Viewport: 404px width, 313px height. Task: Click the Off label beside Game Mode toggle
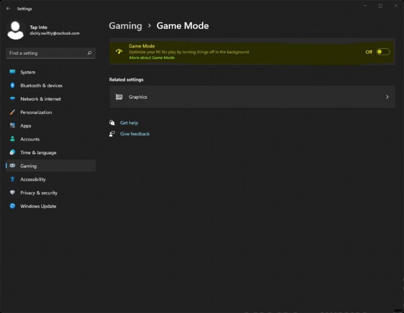coord(369,52)
